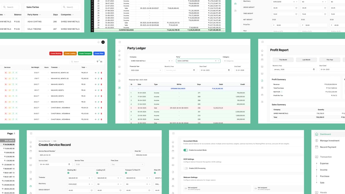The image size is (345, 194).
Task: Toggle sidebar panel icon above Profit Report title
Action: (262, 42)
